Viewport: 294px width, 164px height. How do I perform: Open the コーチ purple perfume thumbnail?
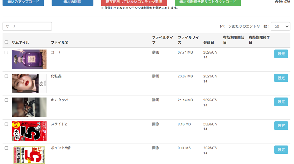(x=29, y=59)
